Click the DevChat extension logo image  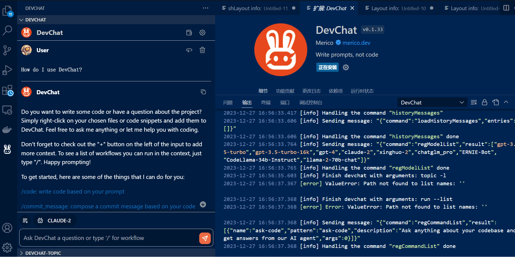click(x=281, y=50)
